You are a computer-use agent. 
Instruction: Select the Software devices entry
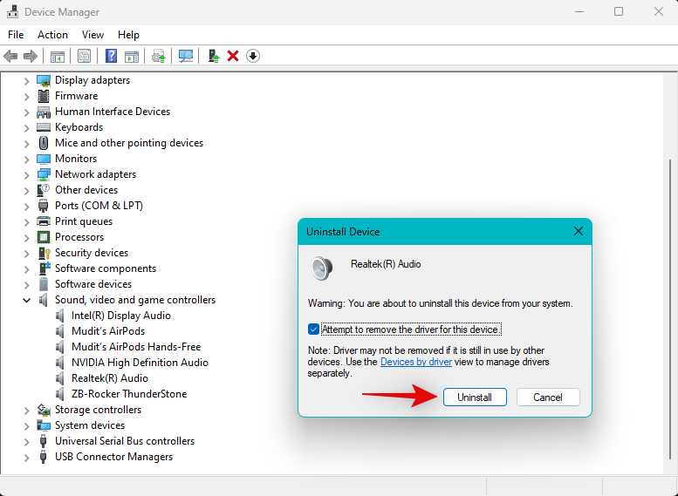click(93, 284)
